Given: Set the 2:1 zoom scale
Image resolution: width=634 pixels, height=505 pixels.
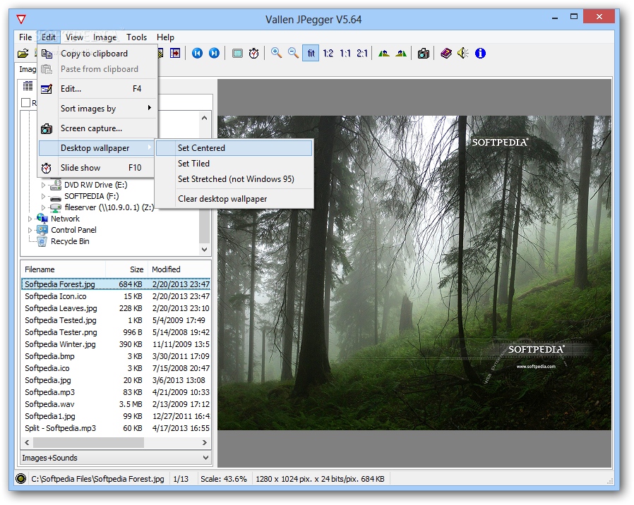Looking at the screenshot, I should (x=362, y=54).
